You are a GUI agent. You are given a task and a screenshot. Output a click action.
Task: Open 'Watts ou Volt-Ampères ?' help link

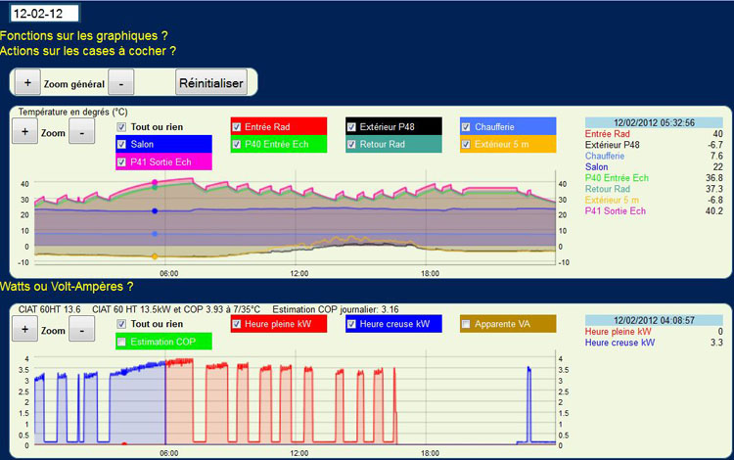[x=67, y=287]
